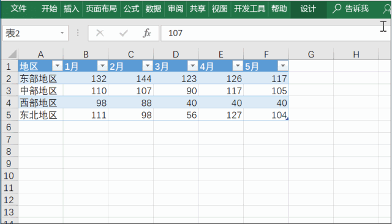Switch to the 开发工具 ribbon tab

(x=249, y=9)
